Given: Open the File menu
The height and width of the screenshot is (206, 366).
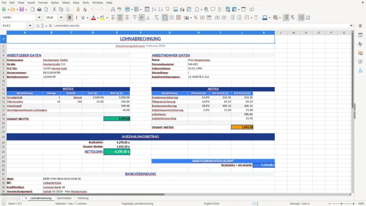Looking at the screenshot, I should pyautogui.click(x=4, y=3).
